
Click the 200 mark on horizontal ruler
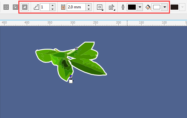coord(118,23)
